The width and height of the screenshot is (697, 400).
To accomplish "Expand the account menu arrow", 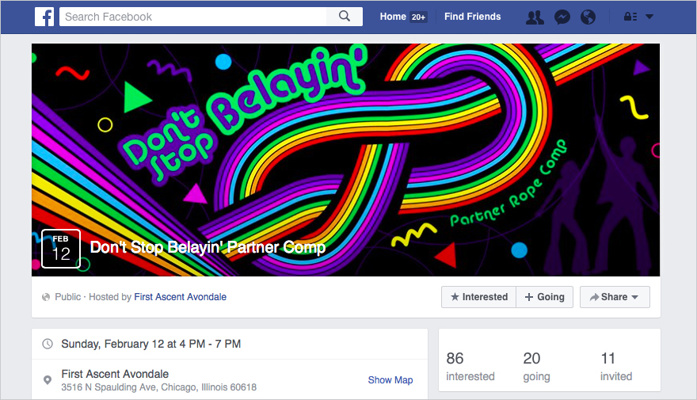I will pyautogui.click(x=649, y=17).
